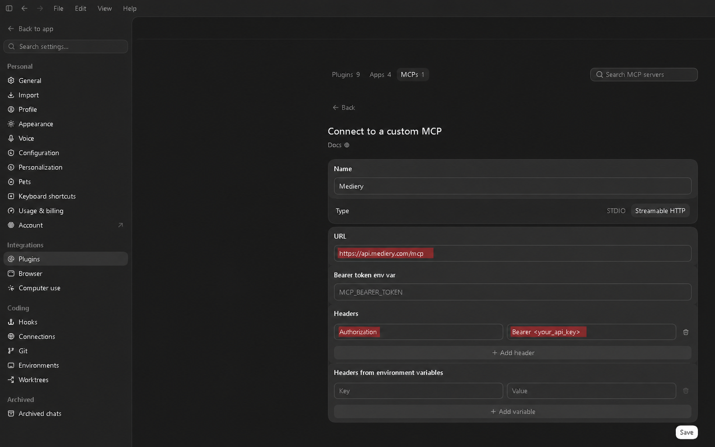Click the environment variable Value field

(591, 391)
